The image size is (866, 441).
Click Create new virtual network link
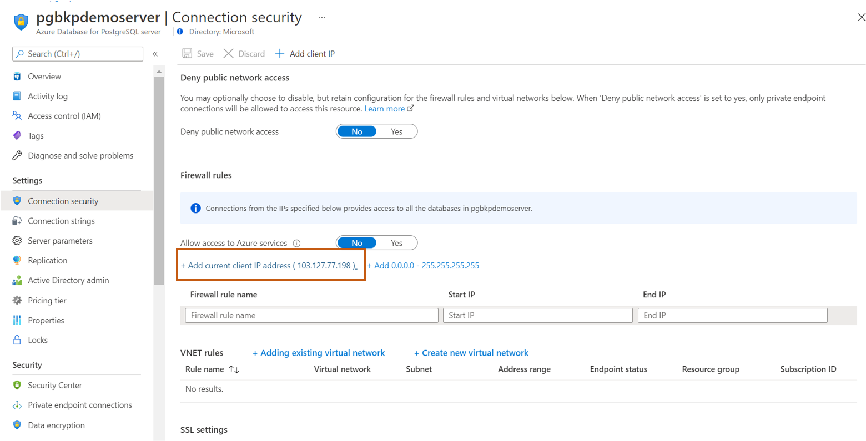[471, 353]
